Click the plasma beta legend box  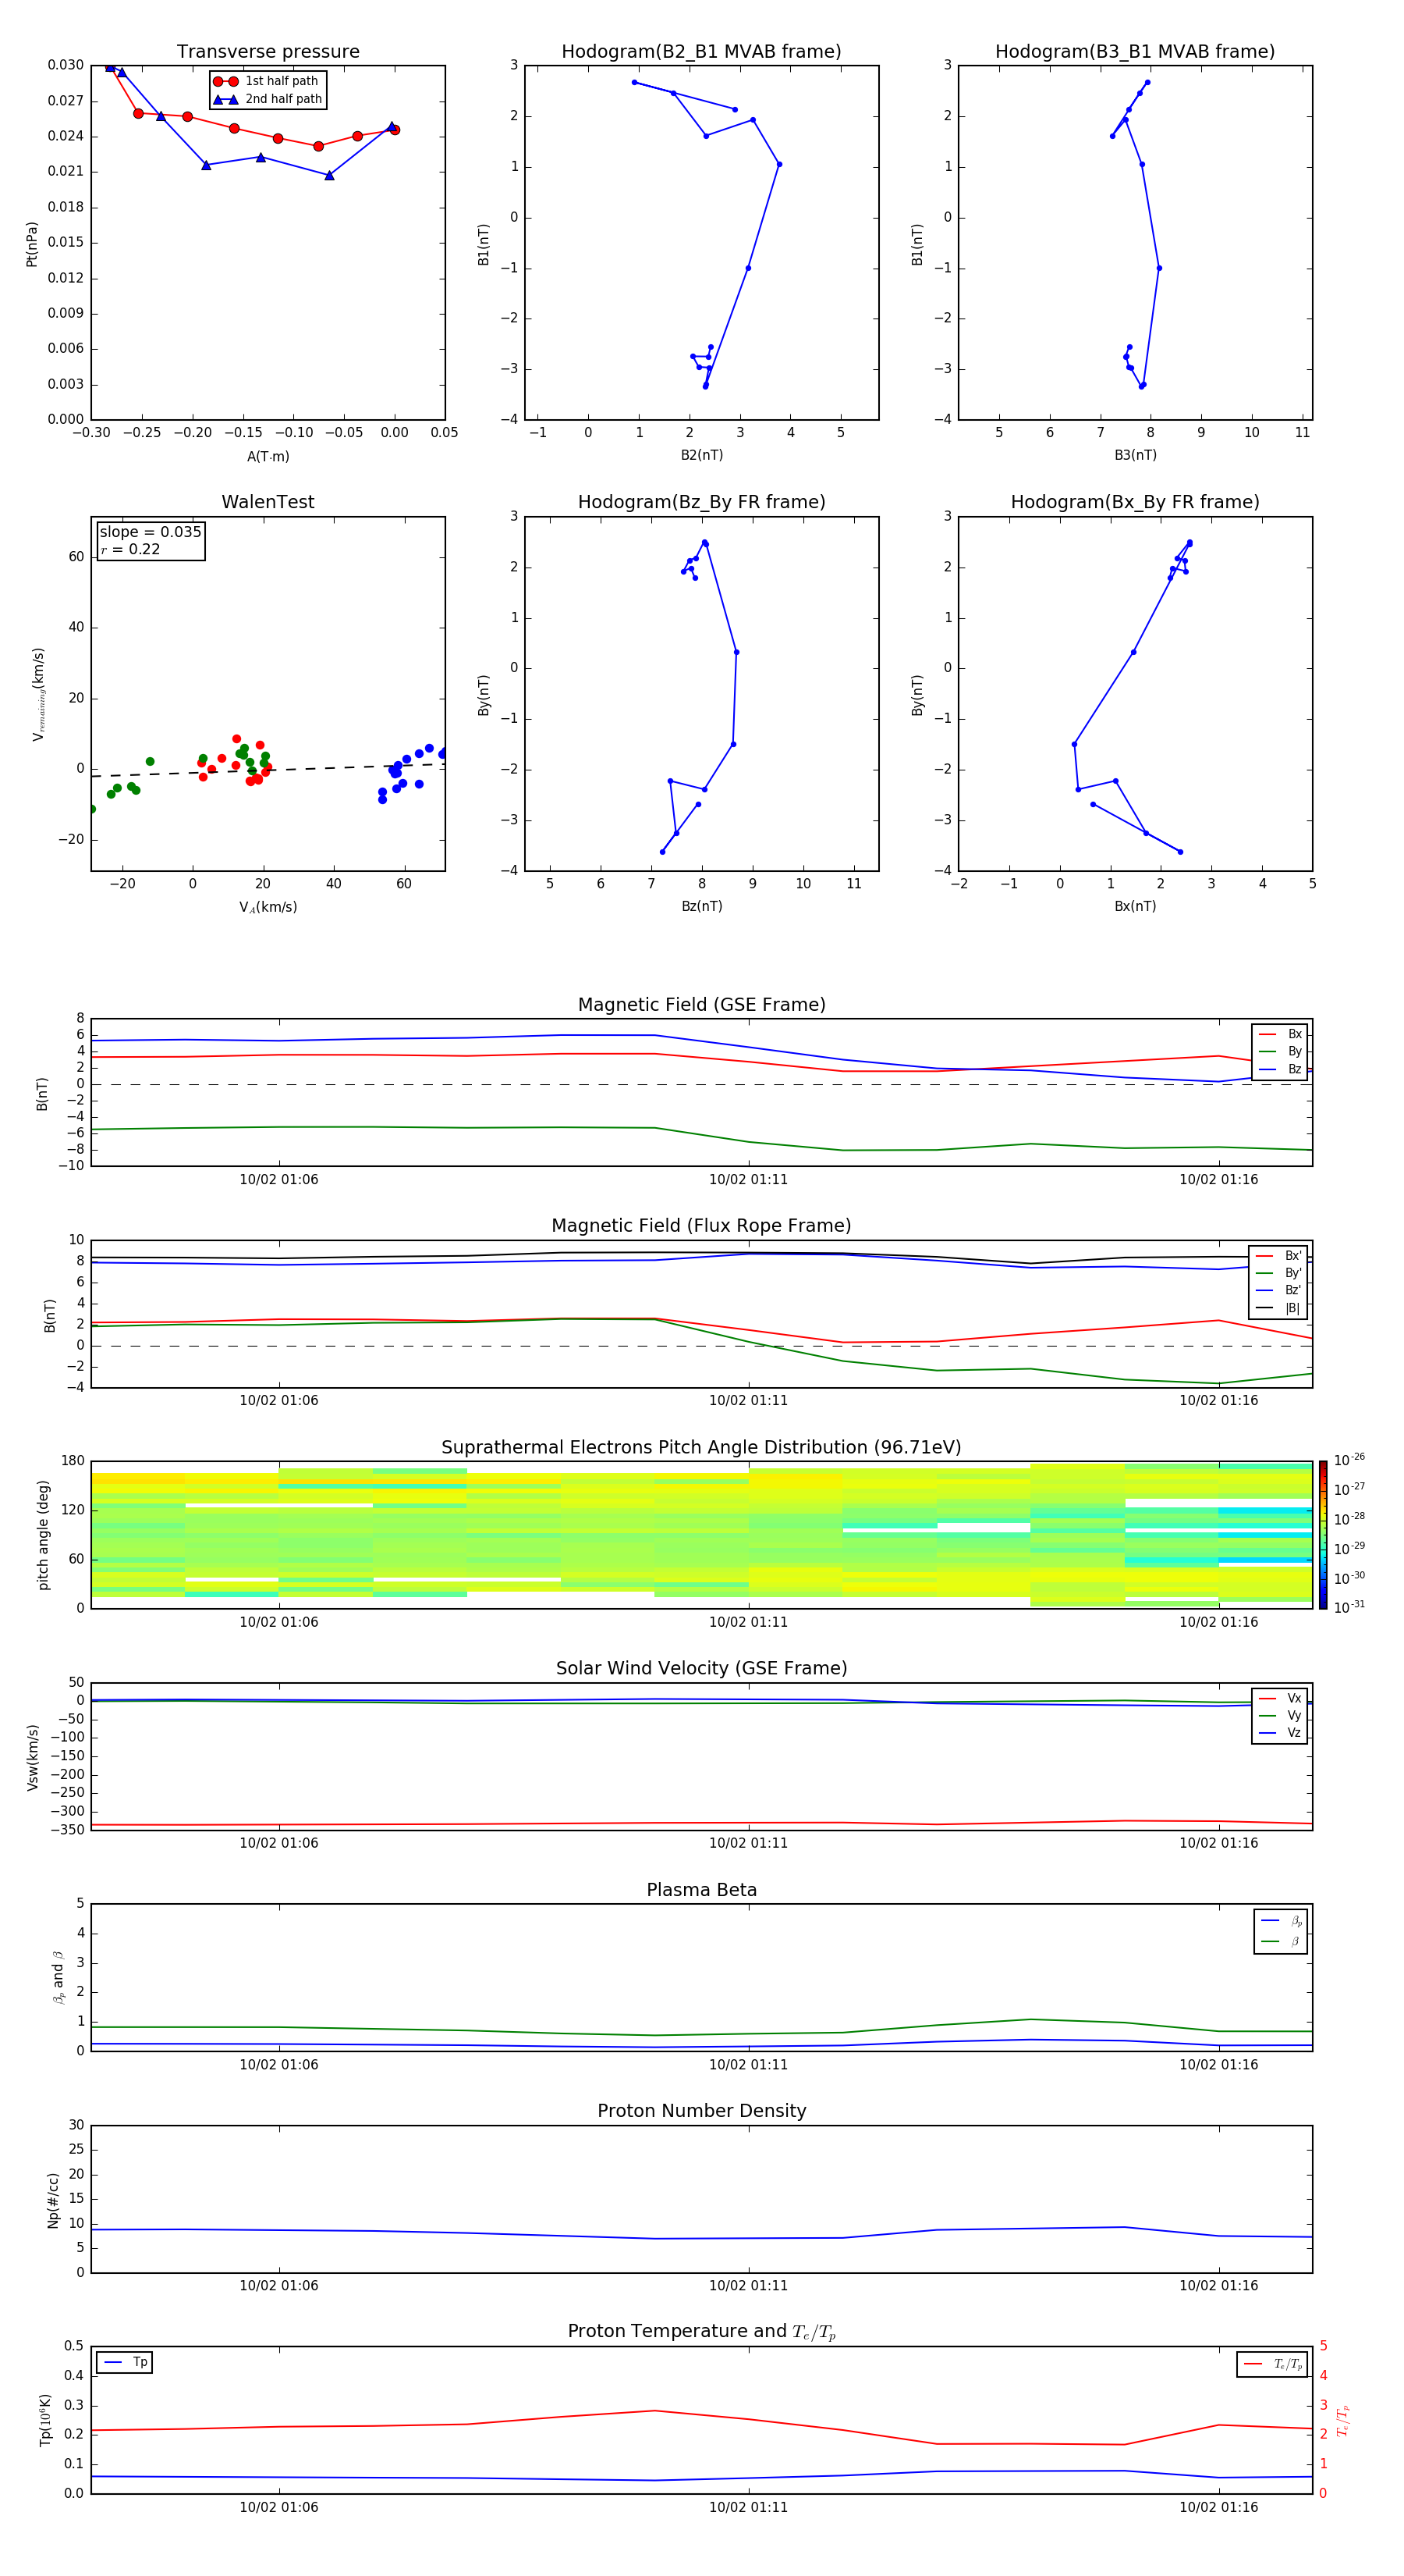tap(1281, 1931)
